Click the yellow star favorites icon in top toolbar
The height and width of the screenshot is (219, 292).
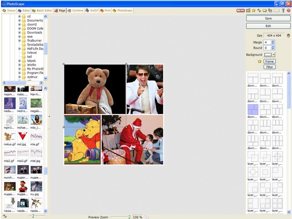[x=254, y=10]
